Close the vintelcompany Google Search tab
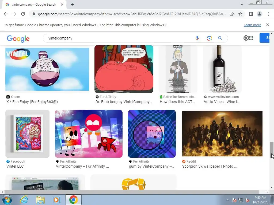Viewport: 274px width, 205px height. [62, 5]
